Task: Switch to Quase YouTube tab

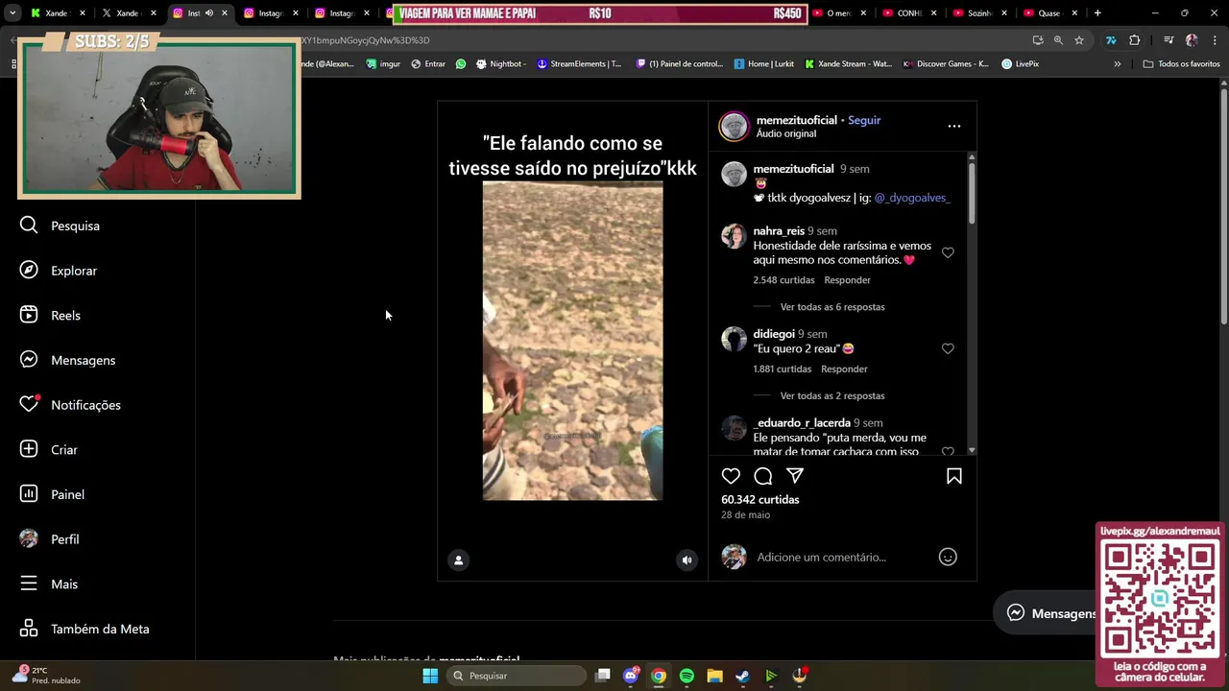Action: (1048, 13)
